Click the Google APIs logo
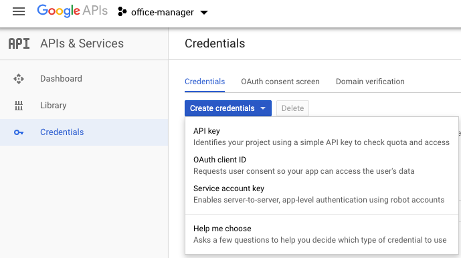461x258 pixels. 72,11
